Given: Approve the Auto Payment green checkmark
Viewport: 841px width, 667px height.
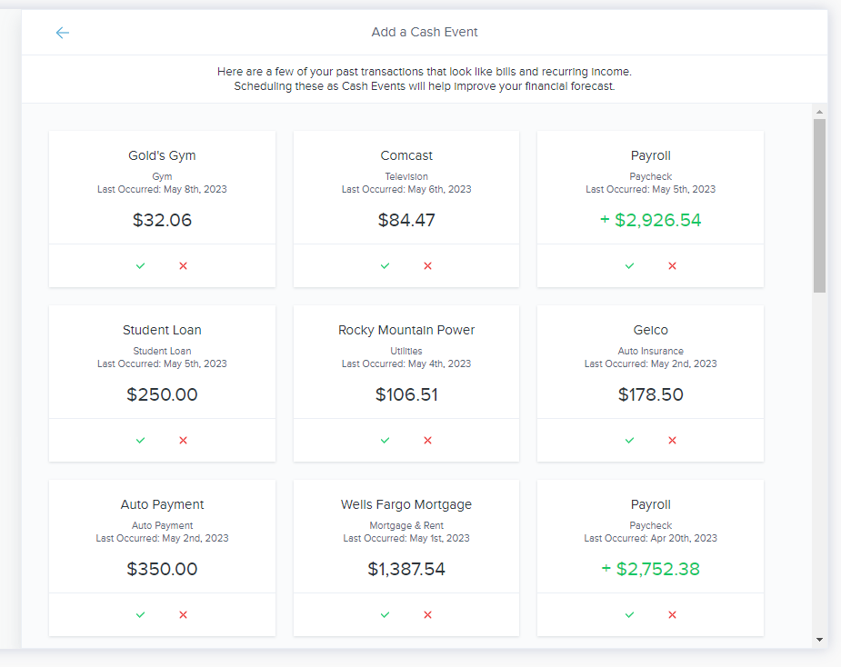Looking at the screenshot, I should tap(141, 615).
